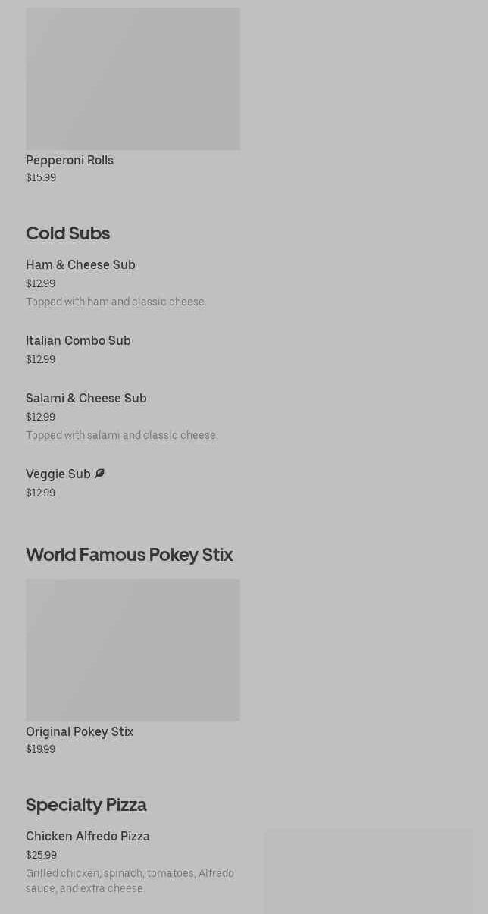Choose the Italian Combo Sub item

[x=78, y=340]
